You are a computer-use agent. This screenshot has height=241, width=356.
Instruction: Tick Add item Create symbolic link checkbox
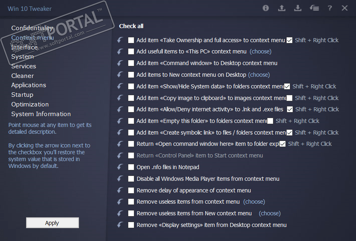coord(131,133)
